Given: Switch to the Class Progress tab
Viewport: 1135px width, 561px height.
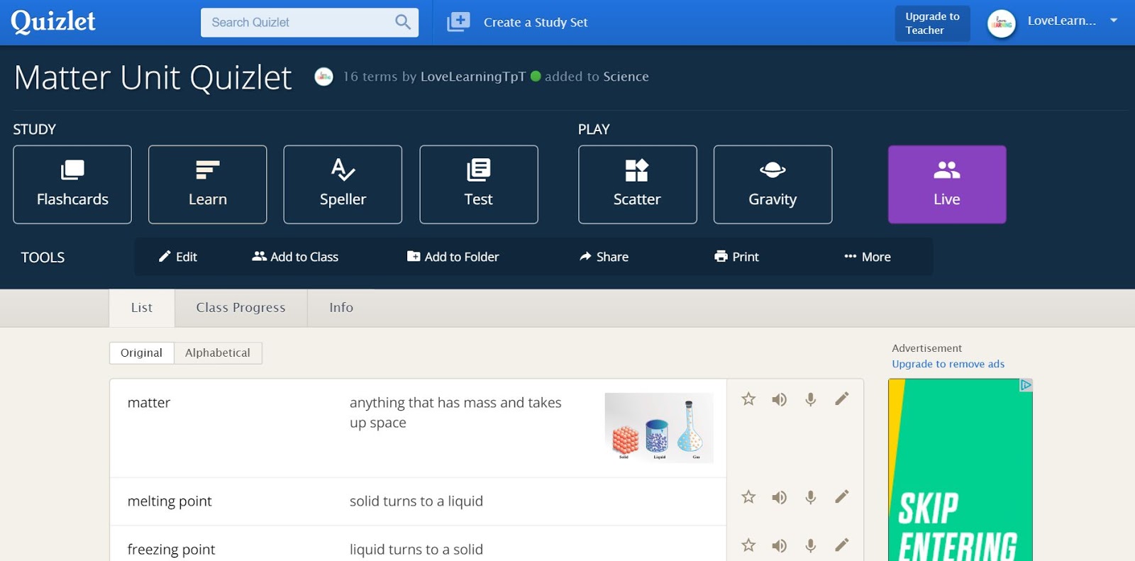Looking at the screenshot, I should click(240, 308).
